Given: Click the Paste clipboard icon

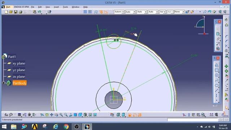Looking at the screenshot, I should point(35,12).
